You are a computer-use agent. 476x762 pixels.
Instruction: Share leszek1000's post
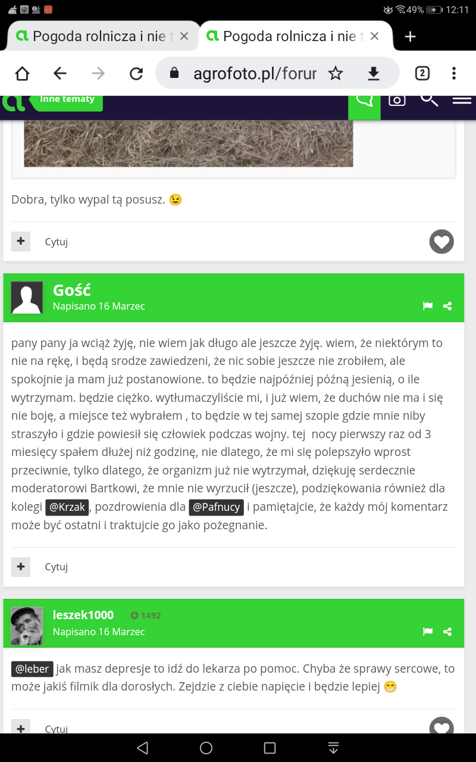(x=447, y=632)
